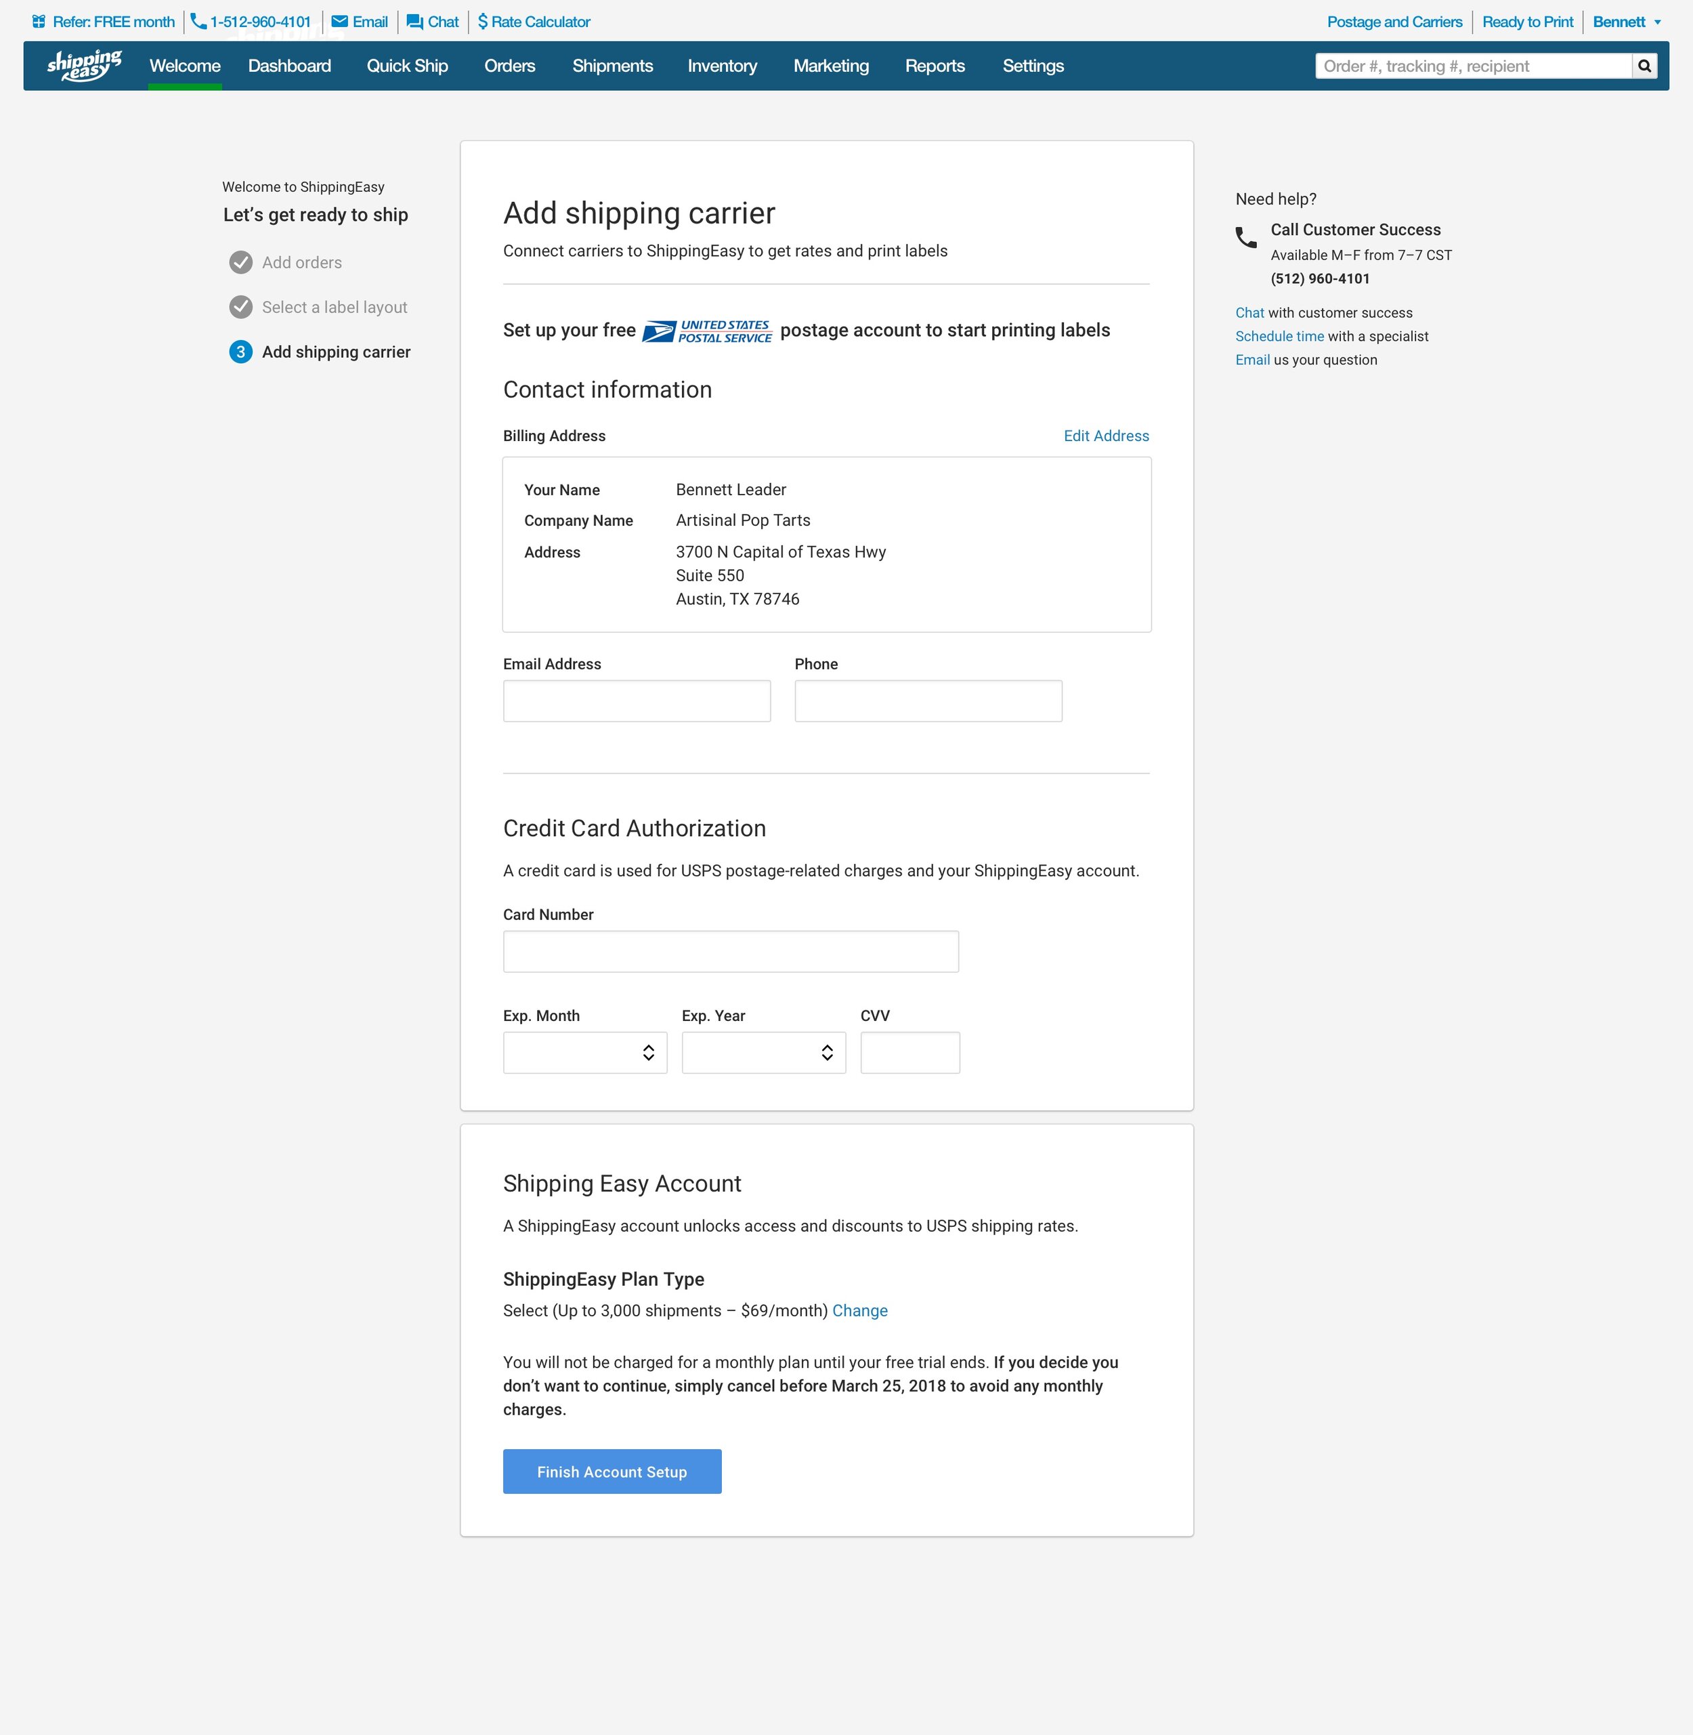Click the gift icon beside Refer

(x=39, y=22)
